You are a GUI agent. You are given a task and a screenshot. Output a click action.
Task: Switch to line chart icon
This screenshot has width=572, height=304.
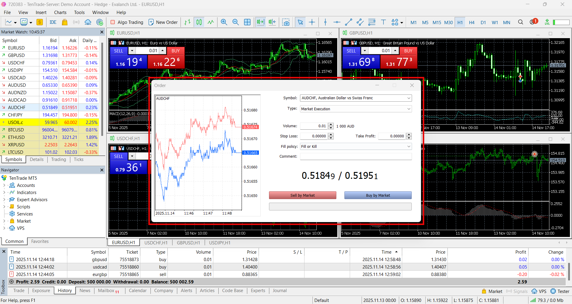pos(211,22)
